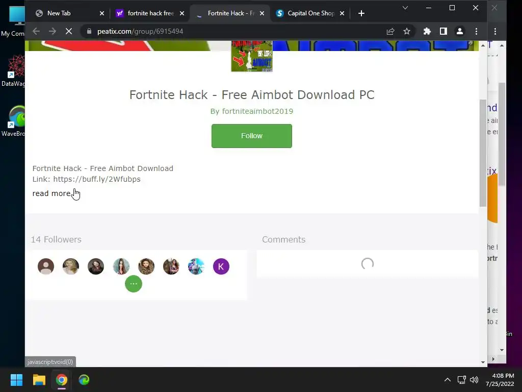Open the DataWagon desktop shortcut
Image resolution: width=522 pixels, height=392 pixels.
pyautogui.click(x=13, y=70)
